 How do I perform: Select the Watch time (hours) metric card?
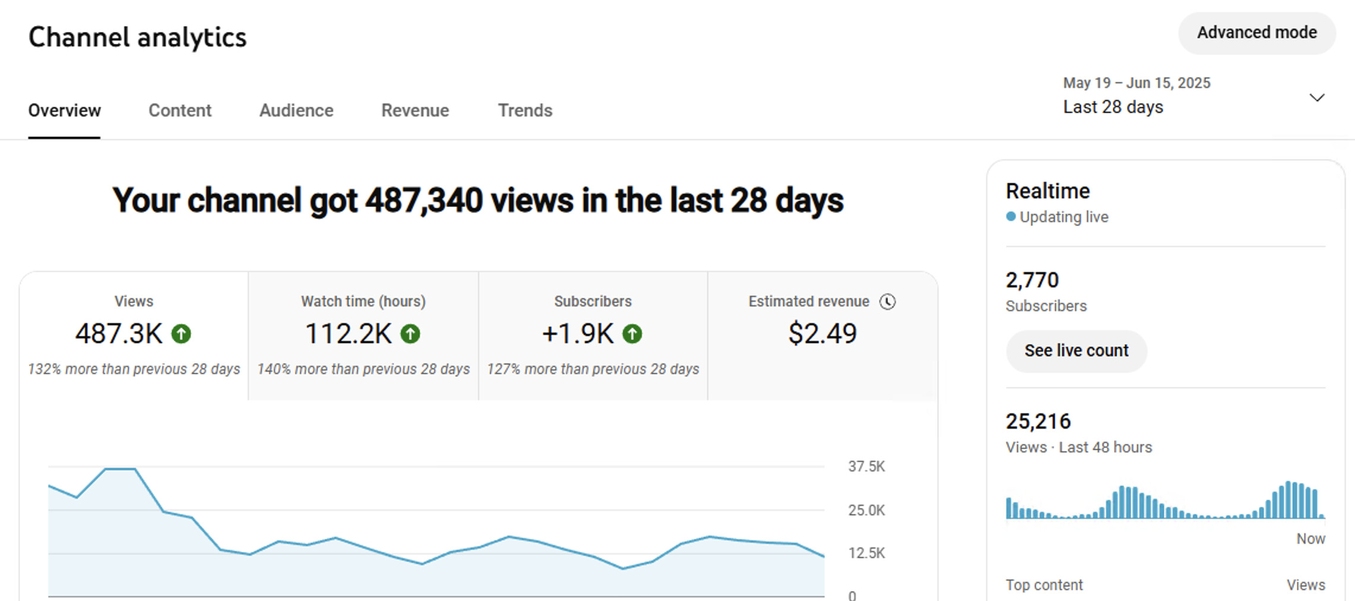tap(363, 336)
